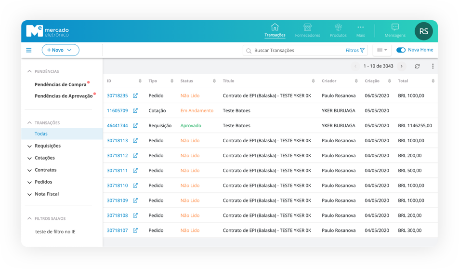Go to previous page of results
This screenshot has height=269, width=459.
355,66
